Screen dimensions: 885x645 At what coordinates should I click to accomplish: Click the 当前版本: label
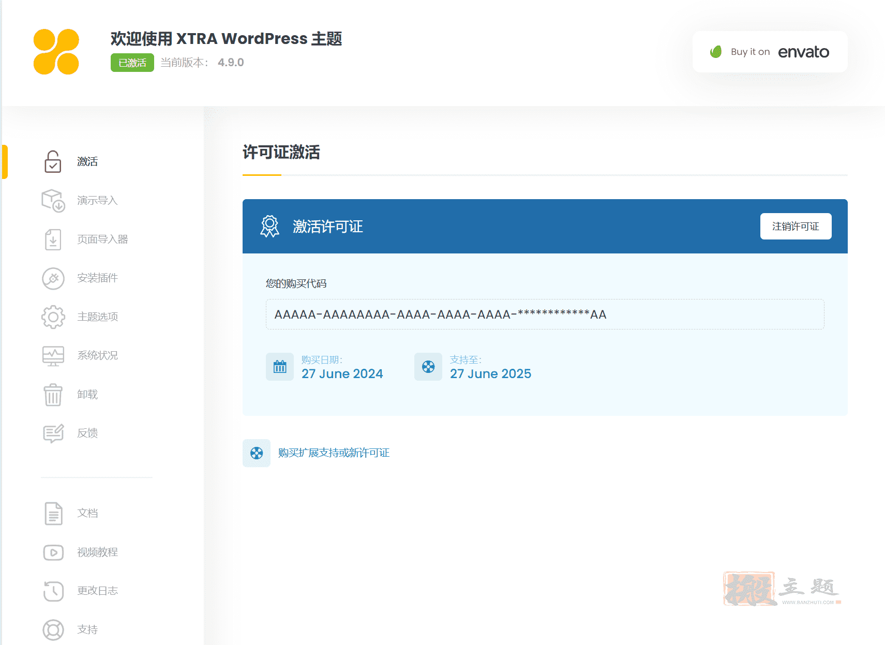click(x=185, y=63)
